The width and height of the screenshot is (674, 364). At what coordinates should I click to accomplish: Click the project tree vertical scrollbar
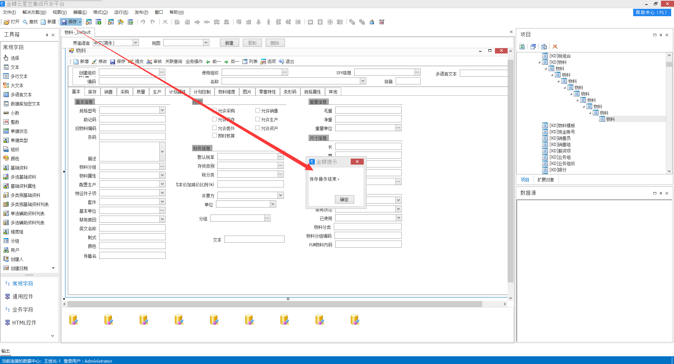point(669,64)
